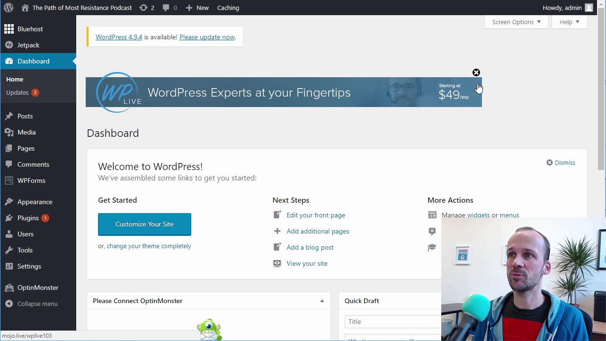Open the New content menu
The image size is (606, 341).
tap(197, 8)
